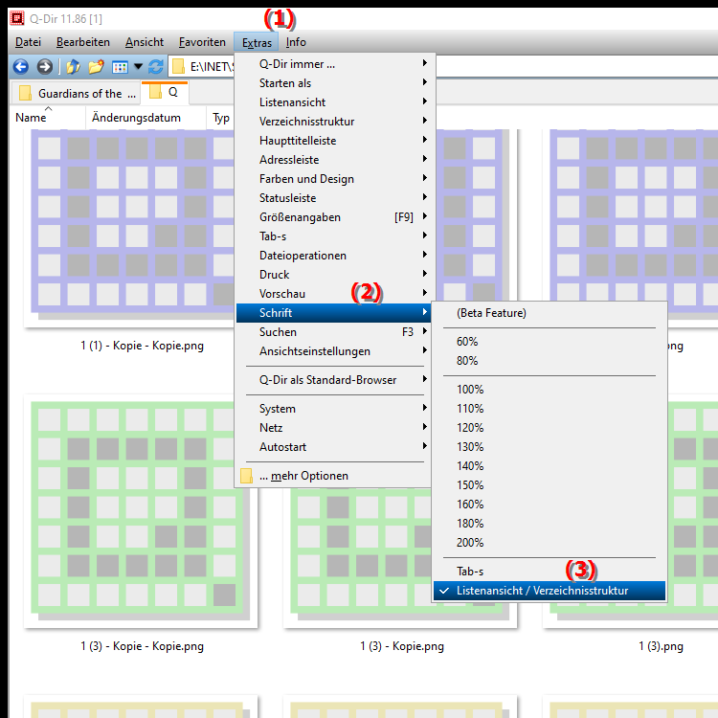Open the Info menu

(296, 42)
